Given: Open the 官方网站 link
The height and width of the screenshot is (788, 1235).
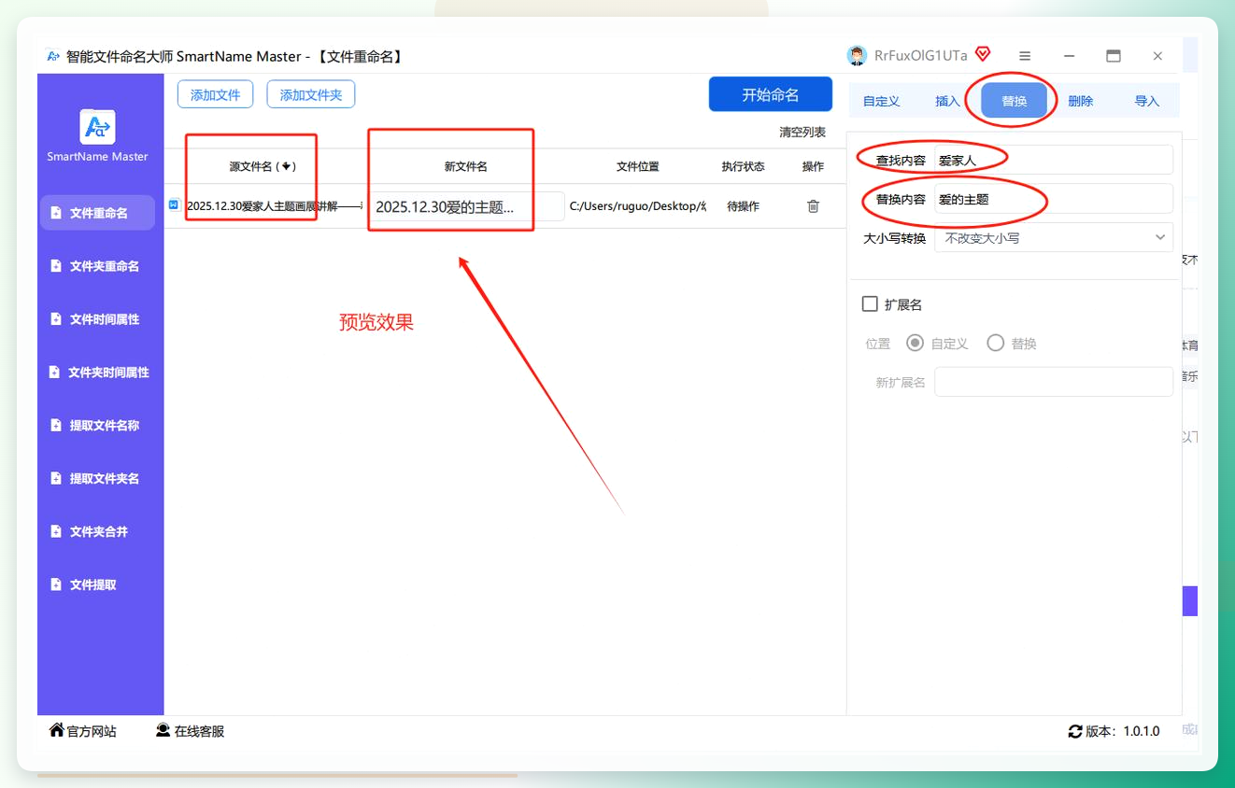Looking at the screenshot, I should point(84,731).
